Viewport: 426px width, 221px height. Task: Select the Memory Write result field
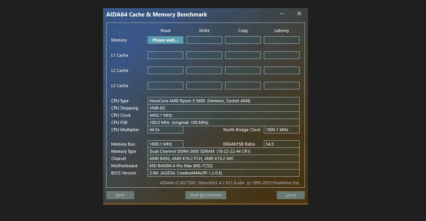[204, 40]
